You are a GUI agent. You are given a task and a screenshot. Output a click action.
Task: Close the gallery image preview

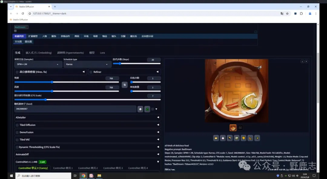[306, 61]
